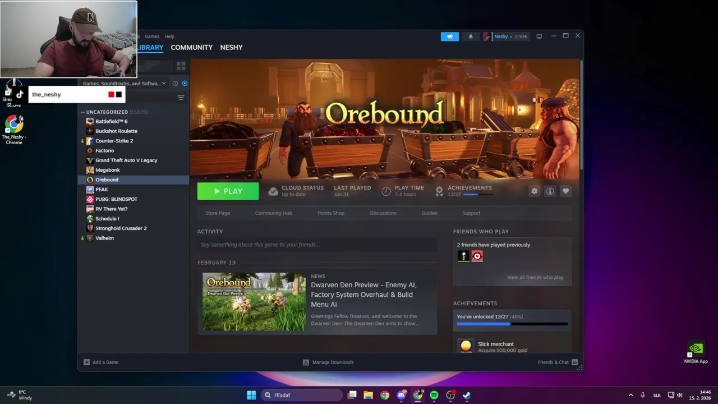Click View all friends who play
Viewport: 718px width, 404px height.
tap(535, 277)
